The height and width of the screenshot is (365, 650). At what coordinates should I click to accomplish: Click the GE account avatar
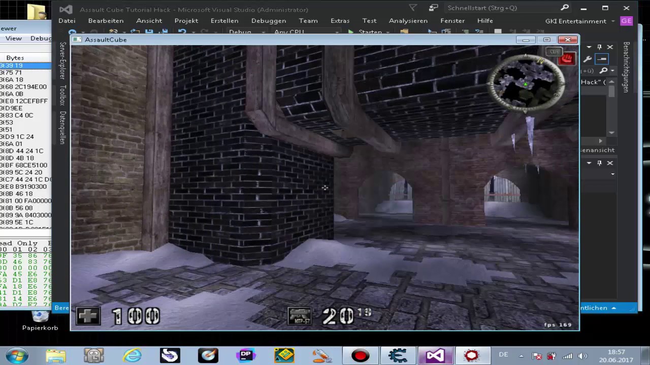pos(626,21)
